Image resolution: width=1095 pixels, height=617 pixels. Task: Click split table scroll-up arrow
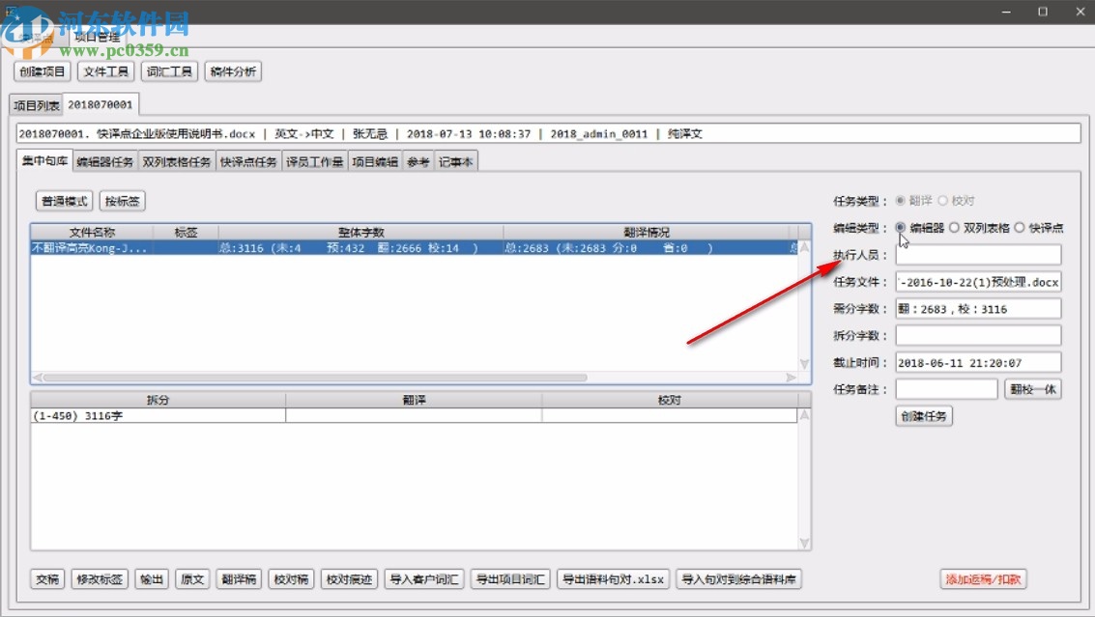click(x=804, y=415)
